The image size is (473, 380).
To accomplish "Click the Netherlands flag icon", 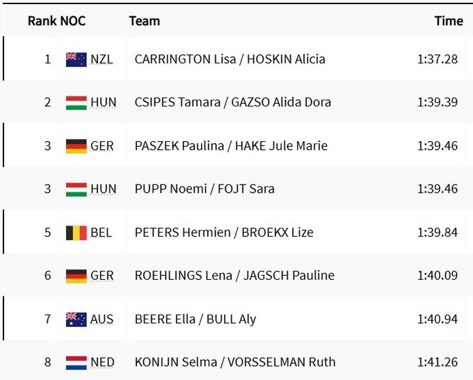I will [x=76, y=363].
